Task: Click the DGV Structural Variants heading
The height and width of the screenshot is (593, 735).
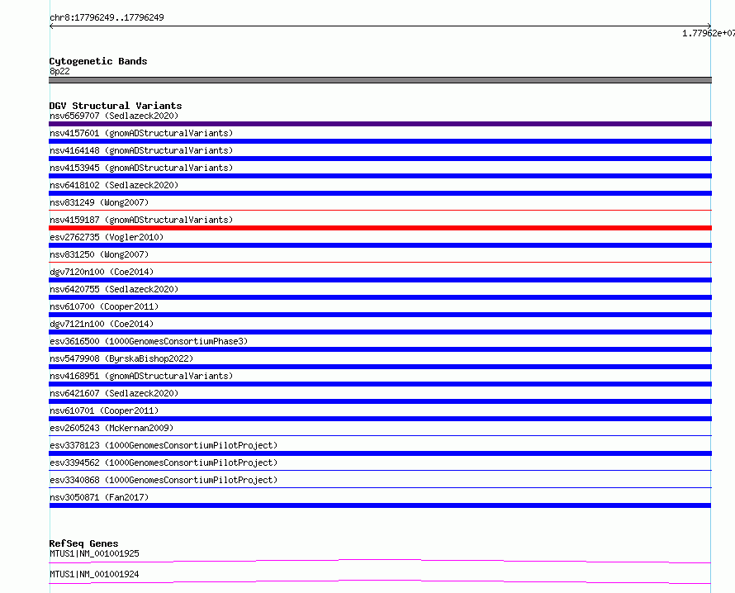Action: (116, 106)
